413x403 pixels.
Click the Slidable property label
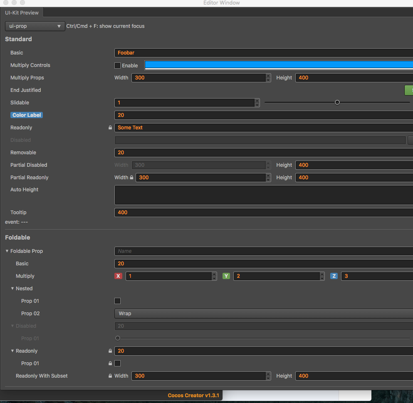(x=20, y=102)
